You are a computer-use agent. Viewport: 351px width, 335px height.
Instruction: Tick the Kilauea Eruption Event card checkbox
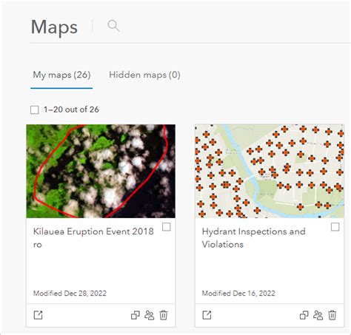[x=167, y=227]
